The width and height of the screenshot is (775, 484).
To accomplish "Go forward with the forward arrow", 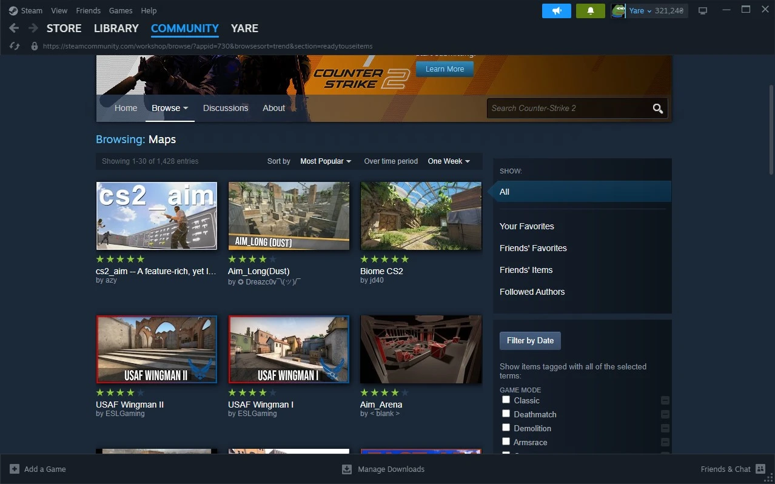I will (x=33, y=28).
